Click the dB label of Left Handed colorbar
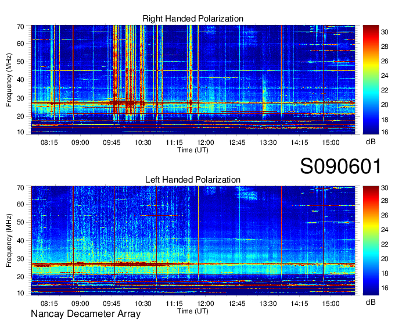395x321 pixels. click(x=371, y=302)
